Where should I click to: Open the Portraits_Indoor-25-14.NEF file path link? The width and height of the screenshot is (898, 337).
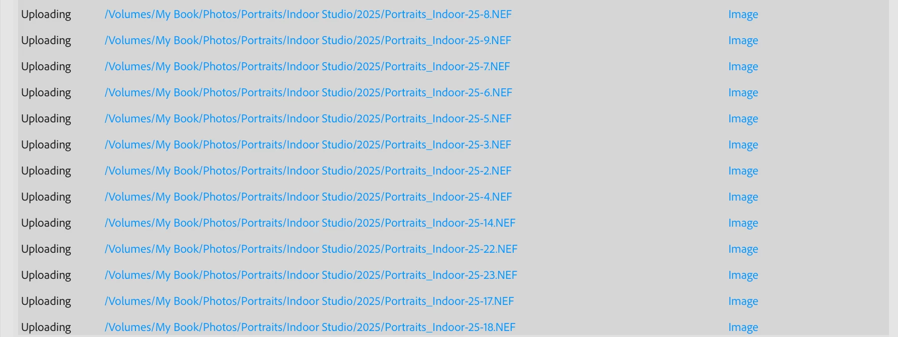point(310,223)
